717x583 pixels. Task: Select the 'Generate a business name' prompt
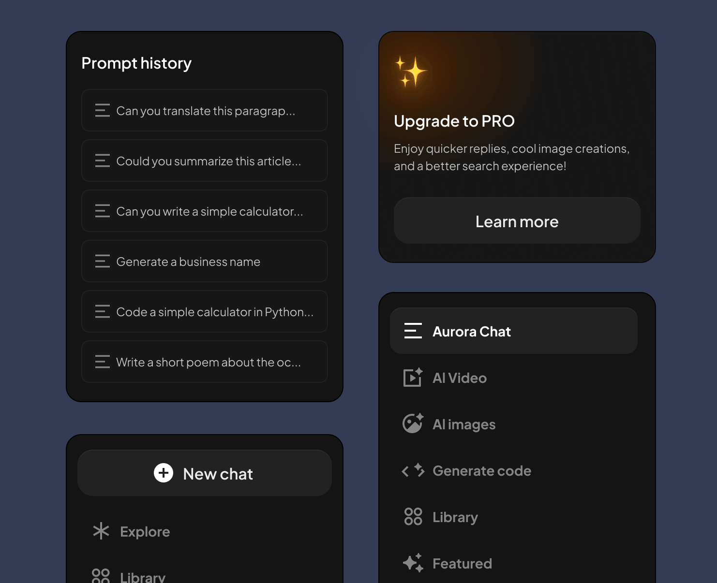click(204, 261)
